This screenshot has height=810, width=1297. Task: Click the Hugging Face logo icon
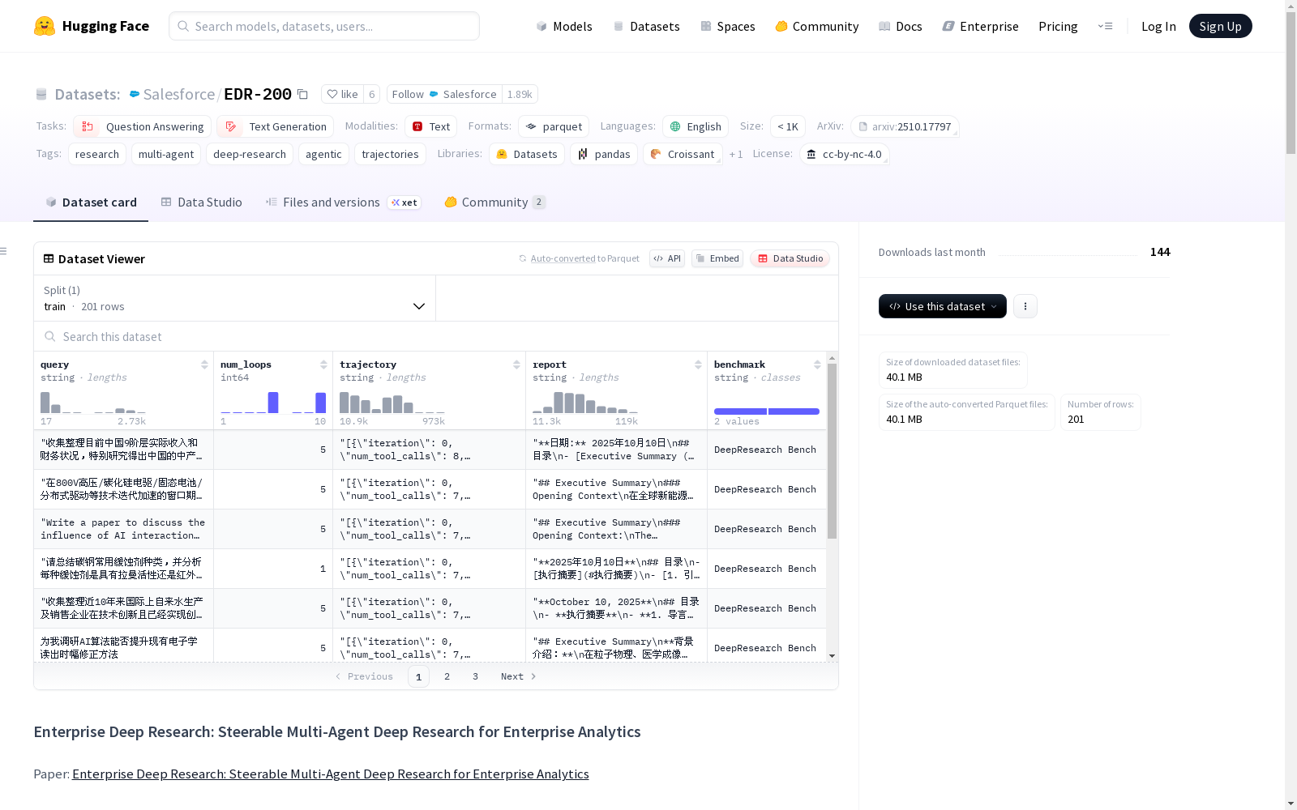tap(45, 26)
